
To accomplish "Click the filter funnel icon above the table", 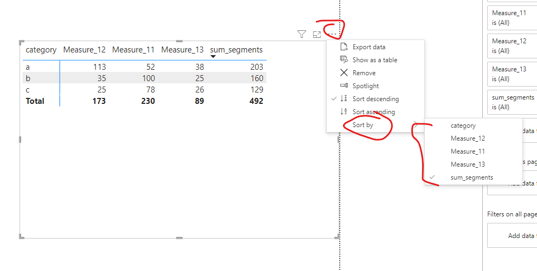I will pos(301,34).
